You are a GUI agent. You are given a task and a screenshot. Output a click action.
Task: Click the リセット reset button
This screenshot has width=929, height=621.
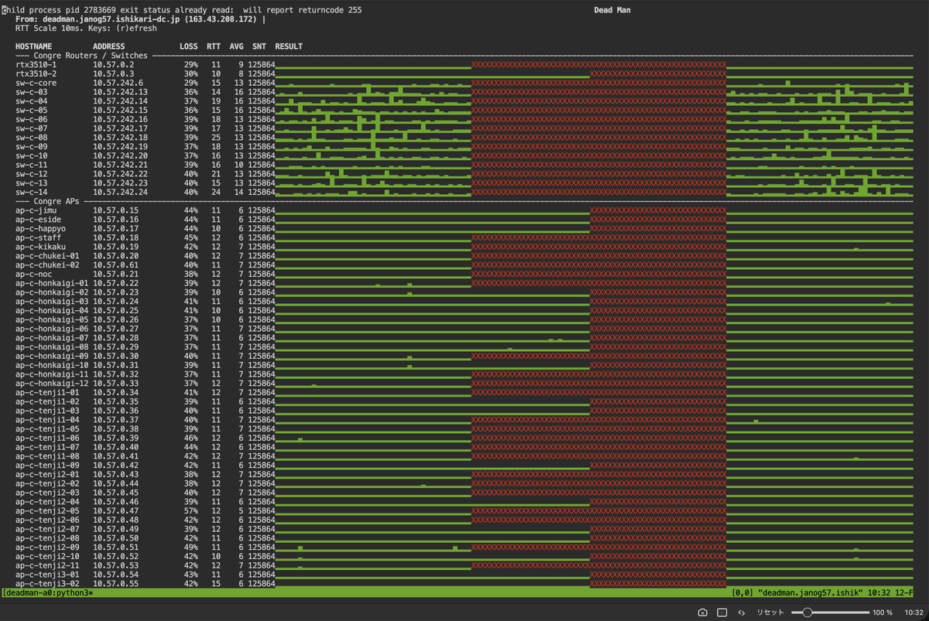click(770, 612)
